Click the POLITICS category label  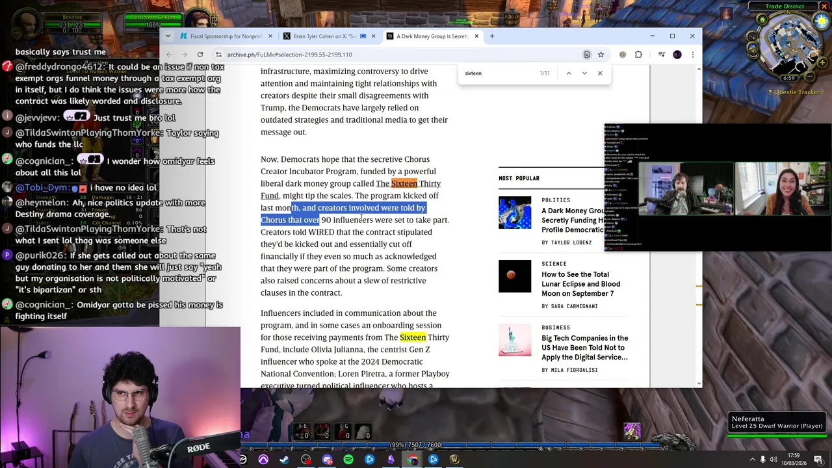(556, 200)
